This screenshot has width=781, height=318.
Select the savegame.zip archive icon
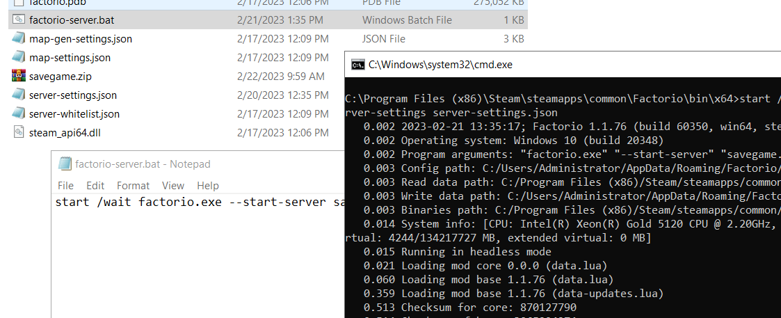[18, 77]
